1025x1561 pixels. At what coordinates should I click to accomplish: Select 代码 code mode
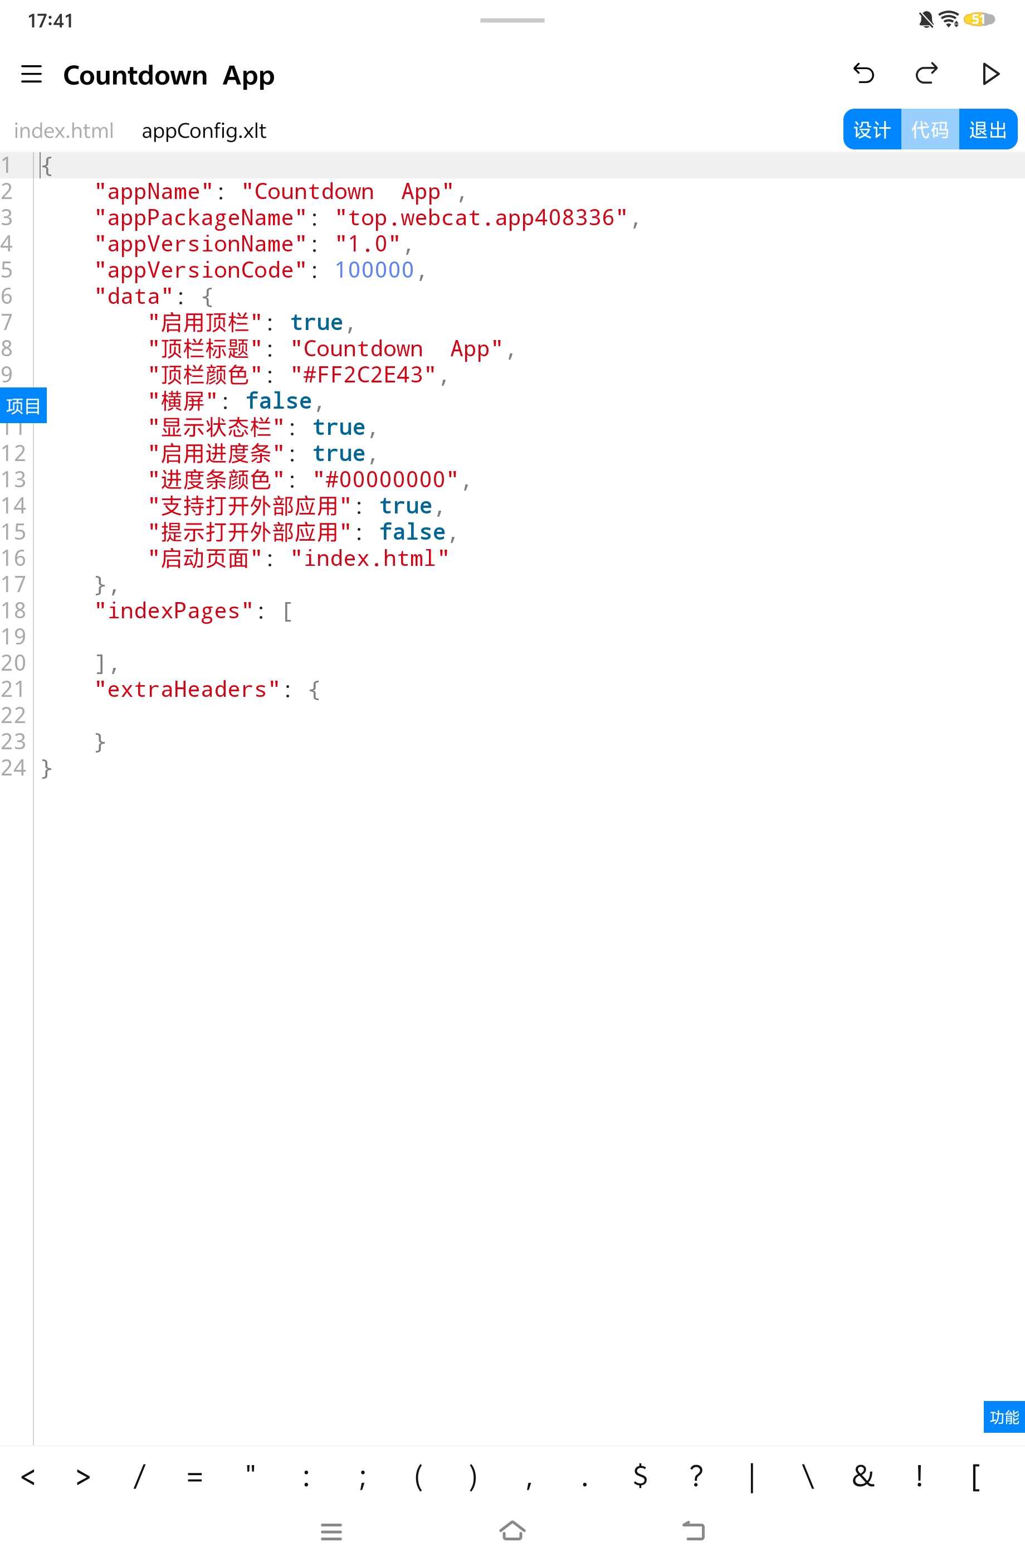929,130
